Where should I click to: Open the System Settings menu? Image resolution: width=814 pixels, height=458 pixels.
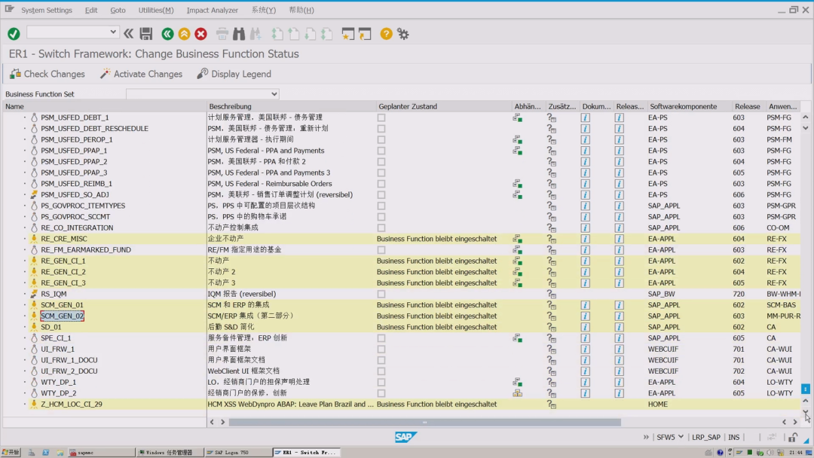(x=47, y=10)
